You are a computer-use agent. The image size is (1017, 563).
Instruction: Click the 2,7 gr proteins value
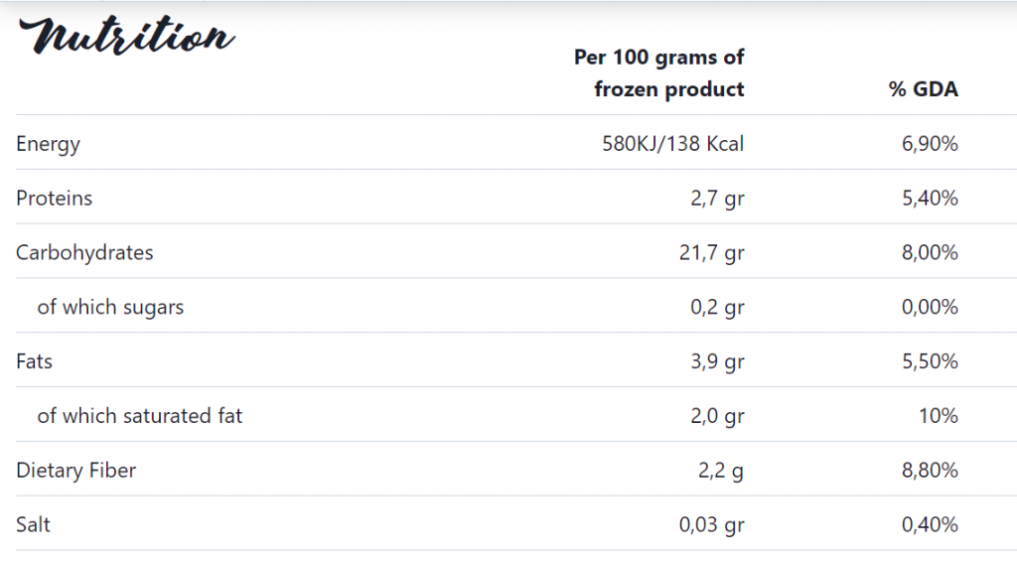(717, 199)
